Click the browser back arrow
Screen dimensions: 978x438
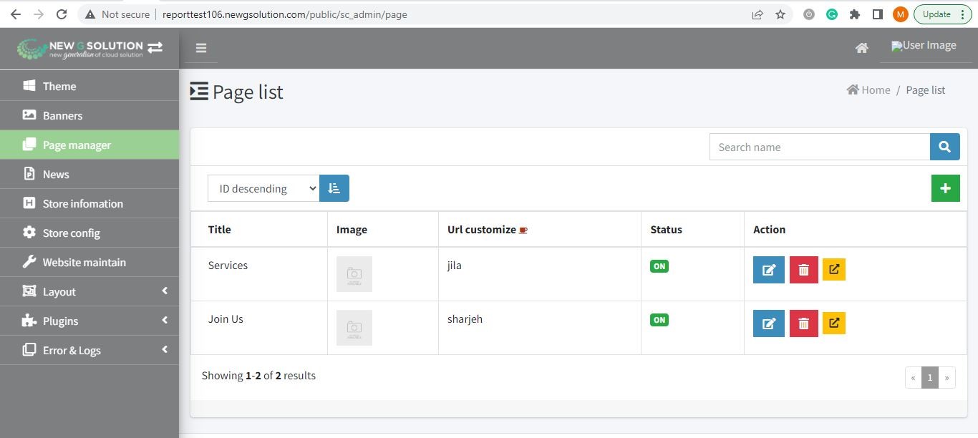15,14
